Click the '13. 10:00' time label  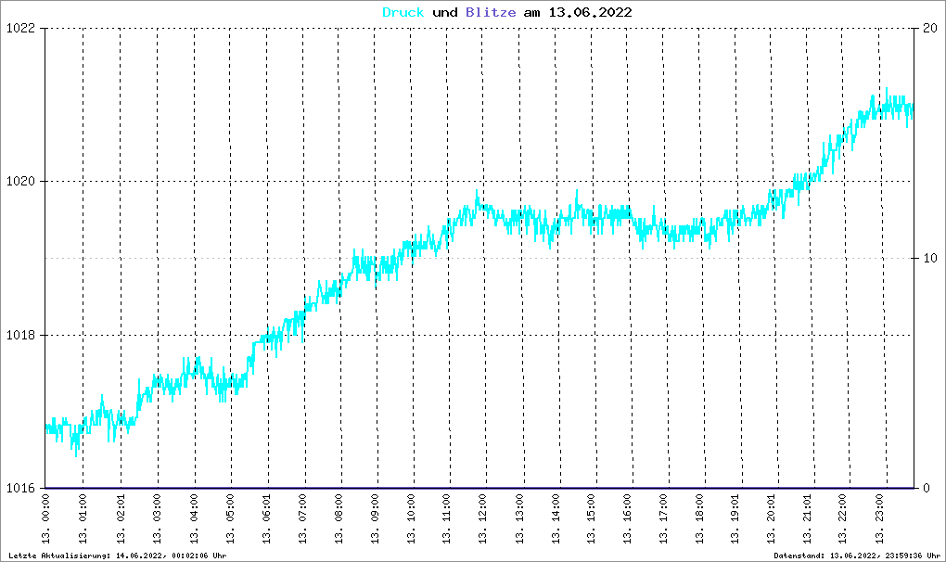(411, 518)
